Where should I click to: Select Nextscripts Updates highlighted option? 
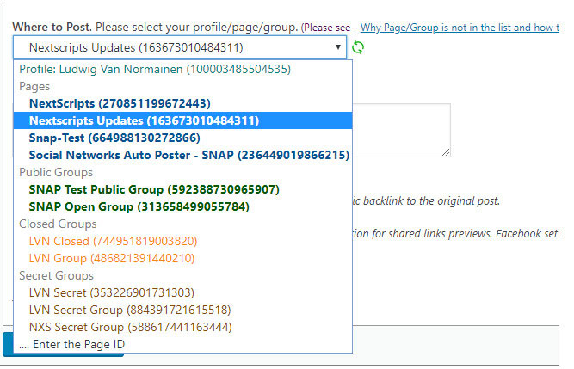[x=143, y=120]
